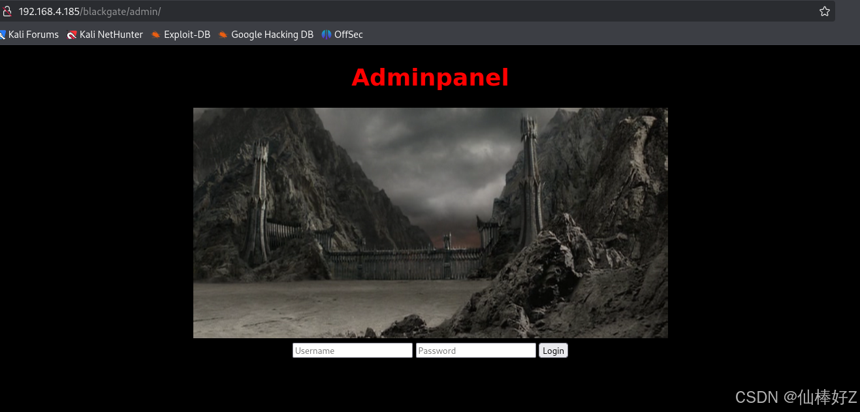Click the OffSec bookmark favicon
This screenshot has width=860, height=412.
point(326,35)
